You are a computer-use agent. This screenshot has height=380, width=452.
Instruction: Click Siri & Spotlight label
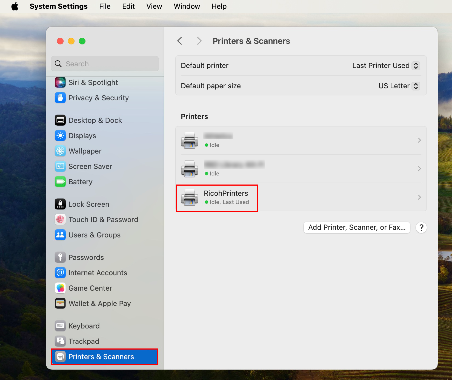(93, 83)
